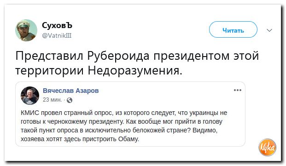Expand the tweet chevron menu beside Читать

tap(269, 30)
